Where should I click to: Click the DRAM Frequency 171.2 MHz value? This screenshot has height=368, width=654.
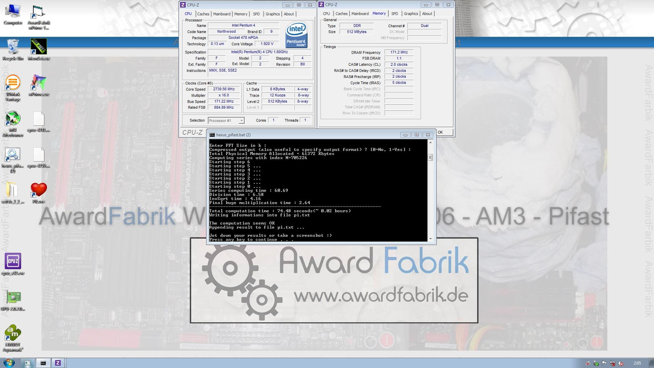click(x=399, y=52)
